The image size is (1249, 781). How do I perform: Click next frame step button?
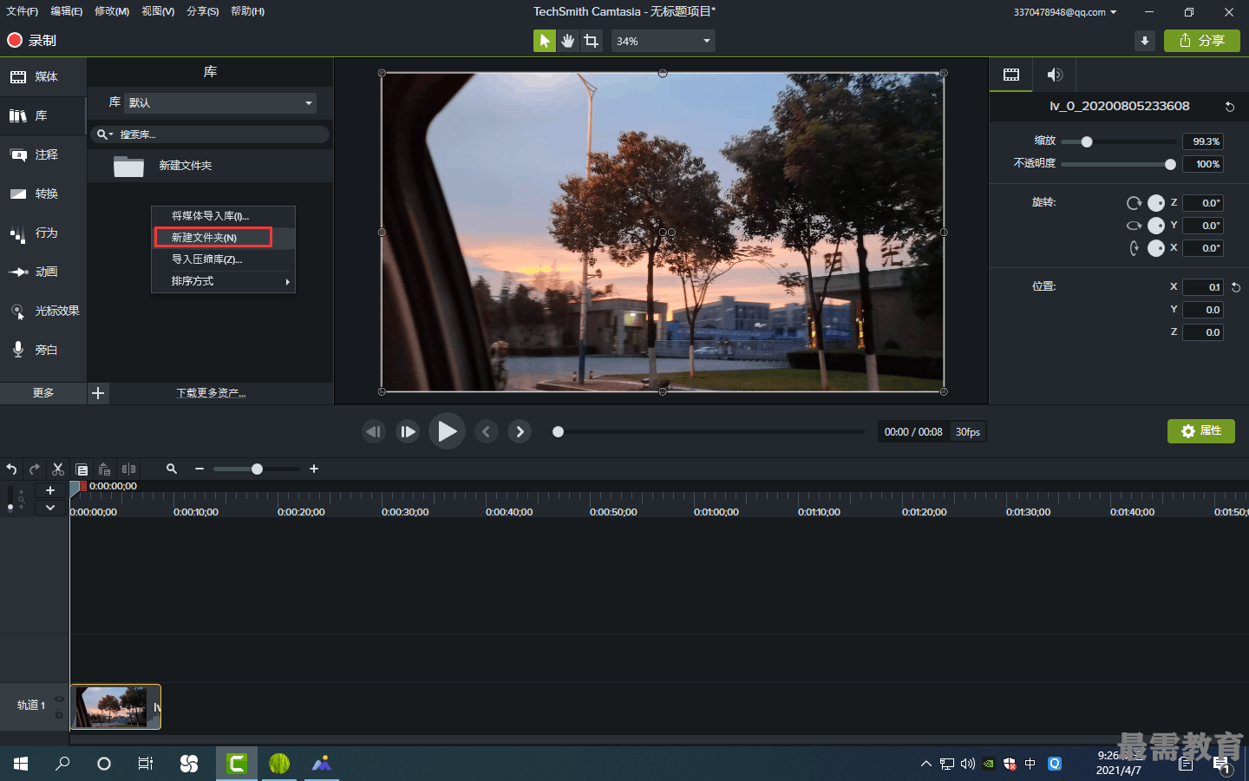pyautogui.click(x=408, y=431)
